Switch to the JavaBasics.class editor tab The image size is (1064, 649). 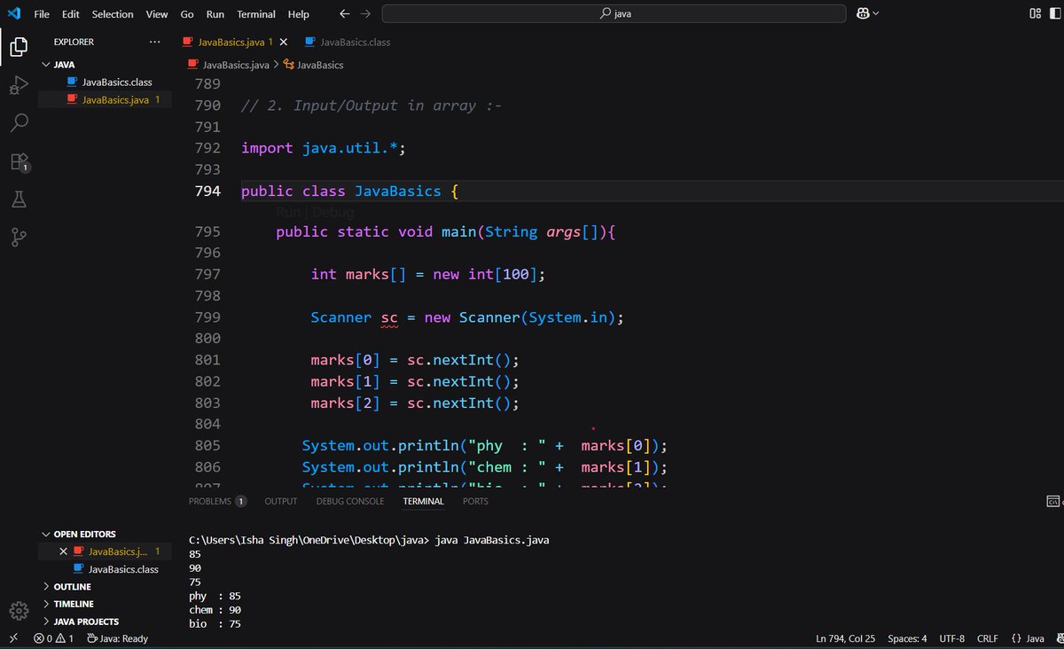pyautogui.click(x=347, y=42)
